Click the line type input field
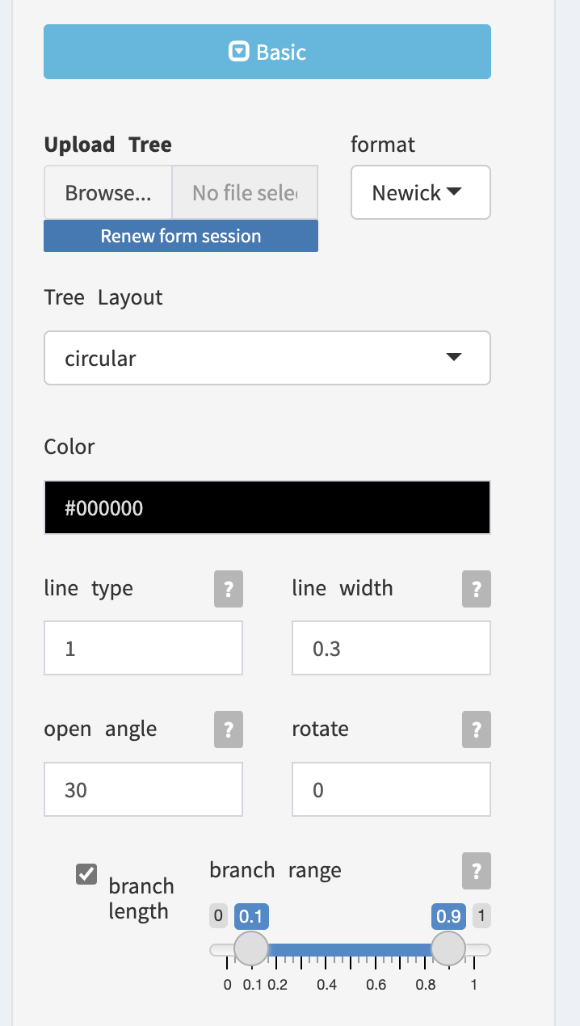580x1026 pixels. coord(143,648)
